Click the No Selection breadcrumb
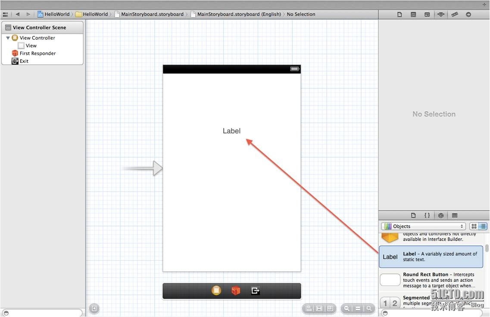The image size is (490, 317). (301, 14)
